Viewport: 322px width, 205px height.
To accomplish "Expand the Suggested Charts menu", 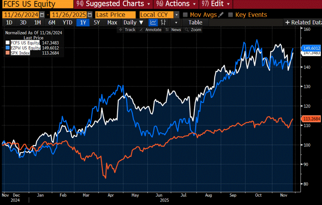I will (x=114, y=4).
